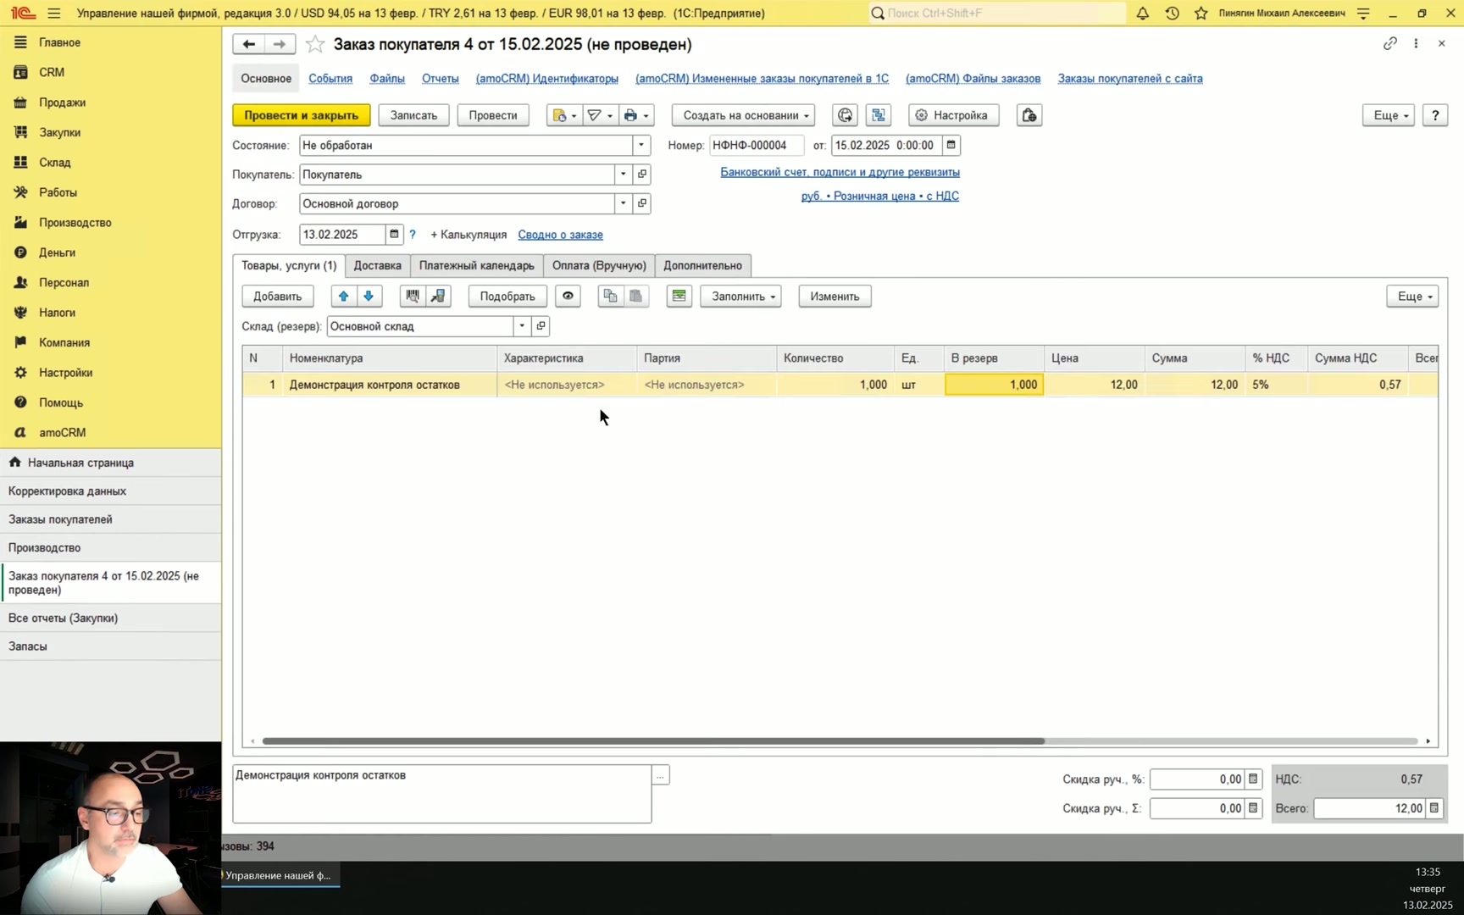Switch to the Доставка tab

(x=378, y=265)
